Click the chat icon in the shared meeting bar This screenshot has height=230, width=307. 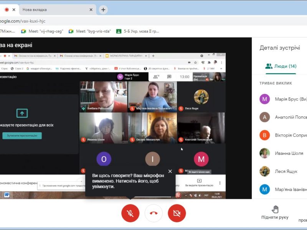pos(169,77)
